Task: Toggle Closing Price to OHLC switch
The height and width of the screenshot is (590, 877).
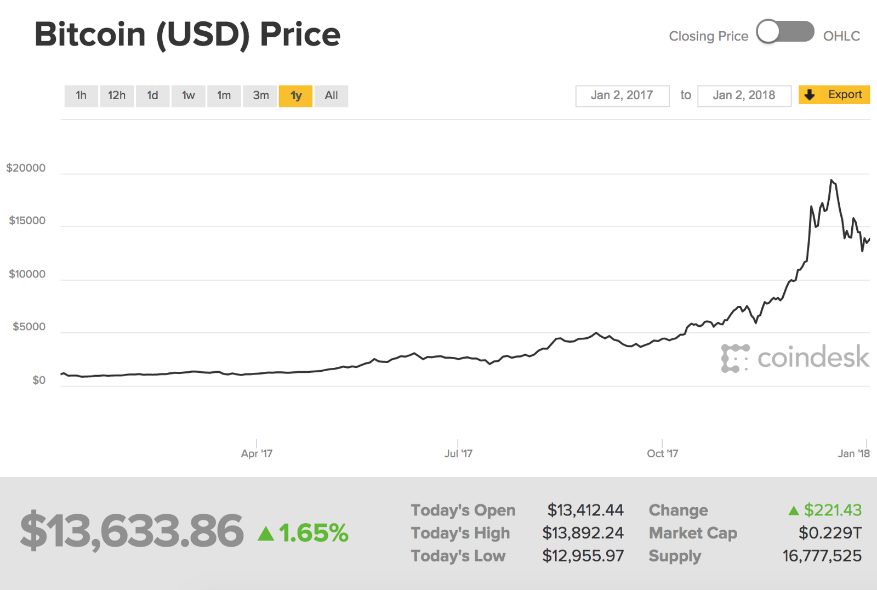Action: pyautogui.click(x=785, y=32)
